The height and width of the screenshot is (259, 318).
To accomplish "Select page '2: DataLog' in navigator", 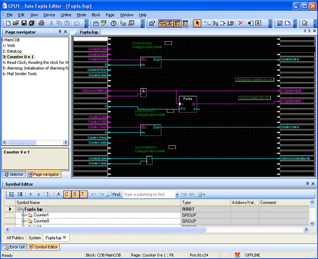I will click(12, 51).
